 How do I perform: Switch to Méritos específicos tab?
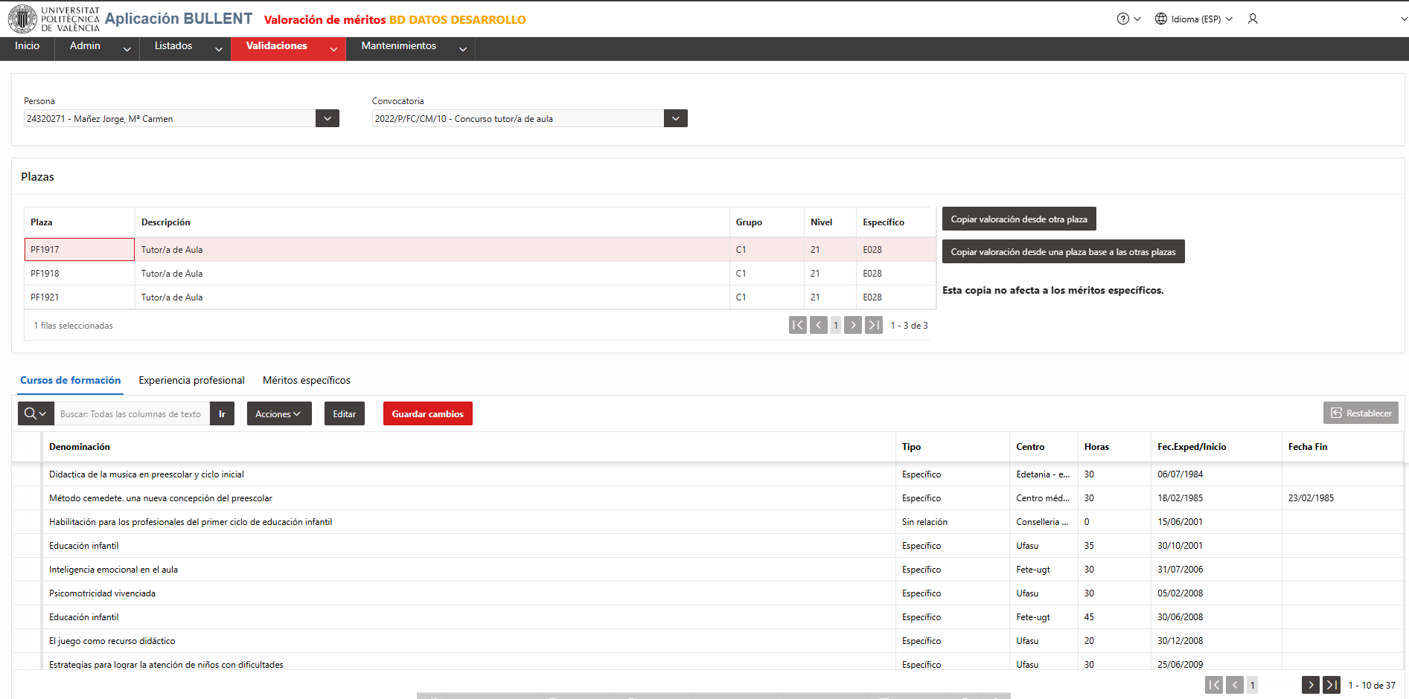click(307, 380)
